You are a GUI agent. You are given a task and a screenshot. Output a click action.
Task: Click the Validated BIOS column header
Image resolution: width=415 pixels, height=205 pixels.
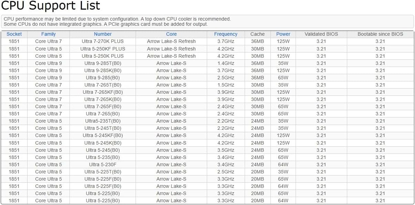tap(321, 34)
